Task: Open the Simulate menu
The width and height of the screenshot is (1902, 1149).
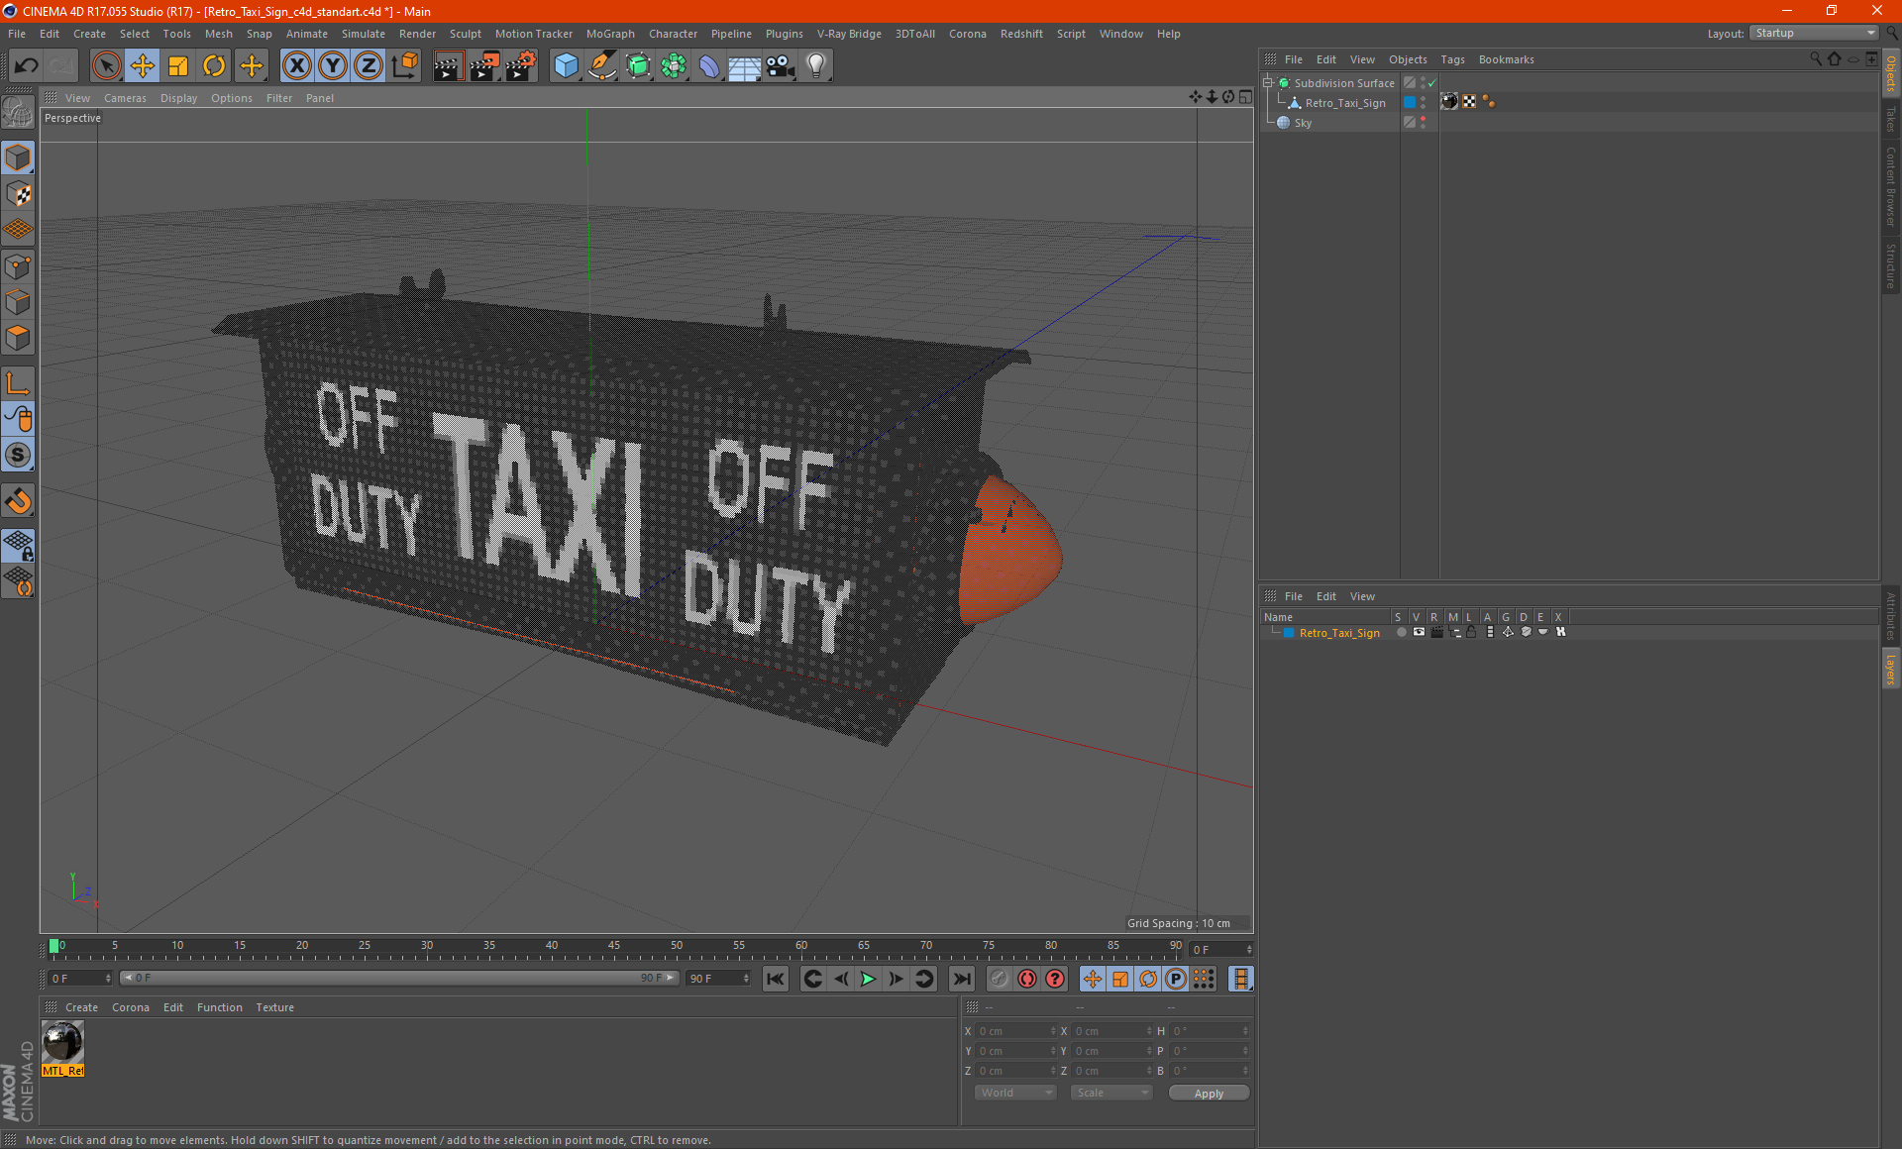Action: pyautogui.click(x=364, y=34)
